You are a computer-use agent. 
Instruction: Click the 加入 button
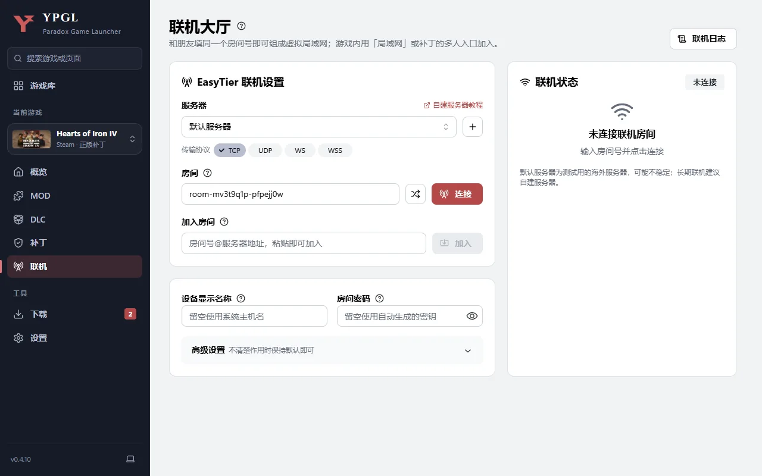coord(457,243)
